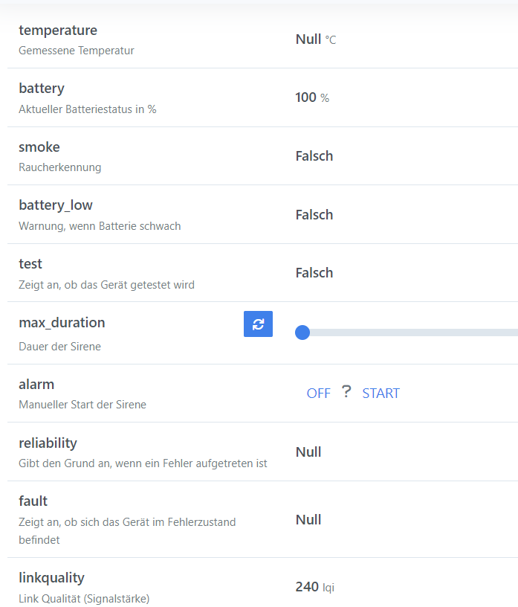
Task: Select the battery_low Falsch value
Action: [314, 215]
